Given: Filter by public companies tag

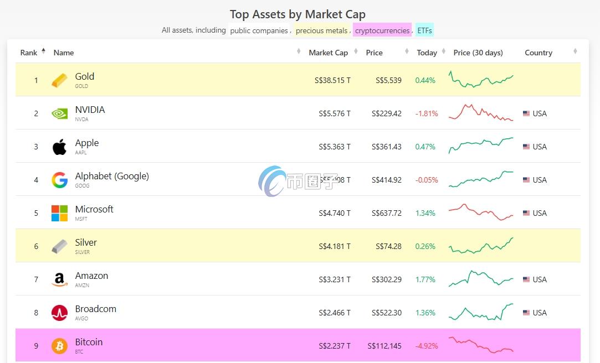Looking at the screenshot, I should click(x=259, y=30).
